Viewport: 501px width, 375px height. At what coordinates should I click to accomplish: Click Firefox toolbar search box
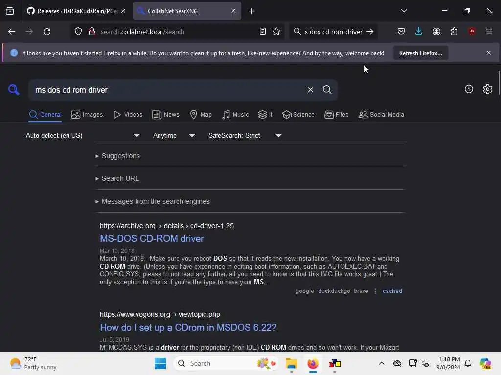(x=333, y=32)
